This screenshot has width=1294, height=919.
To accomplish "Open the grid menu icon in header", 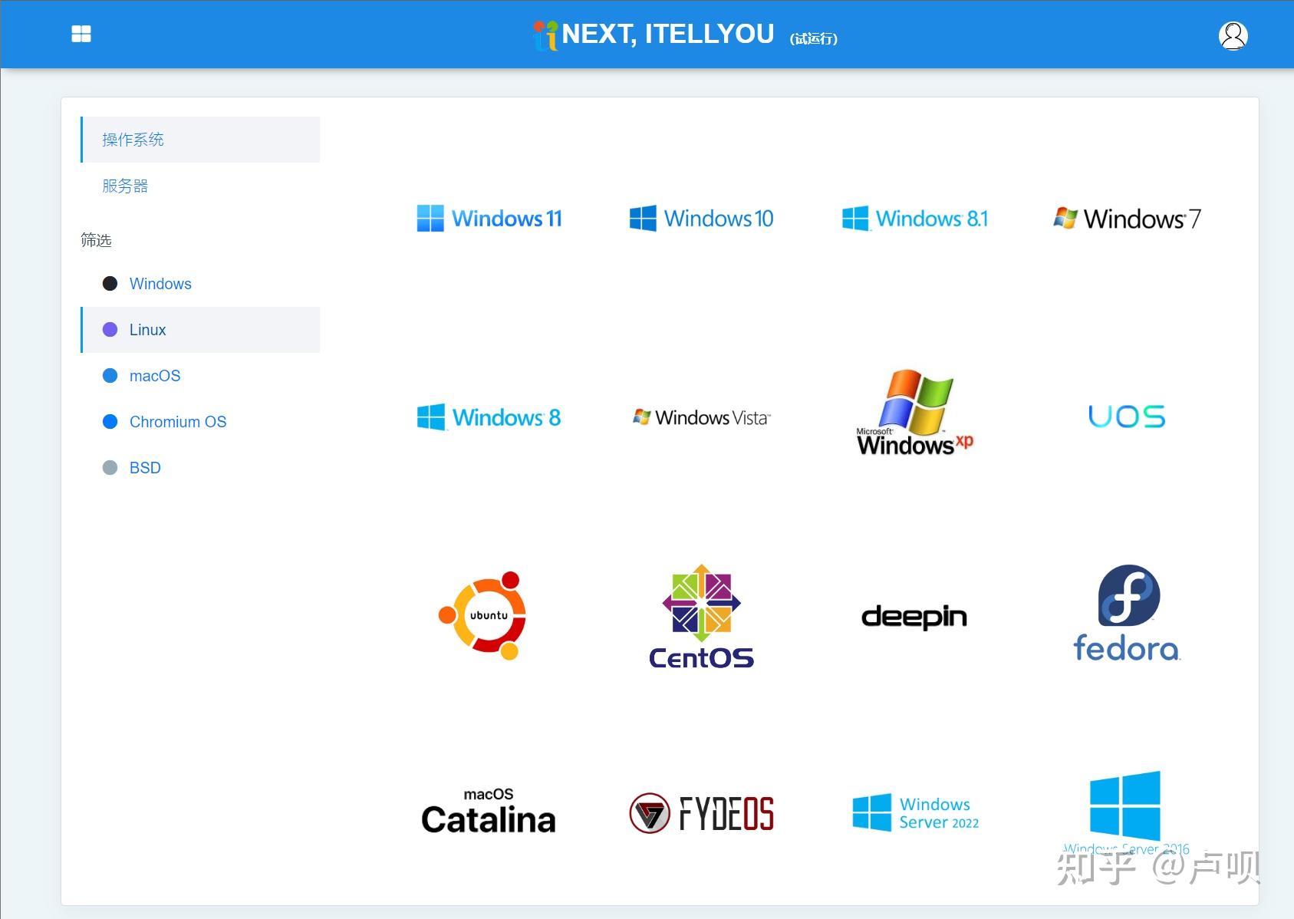I will pyautogui.click(x=81, y=34).
